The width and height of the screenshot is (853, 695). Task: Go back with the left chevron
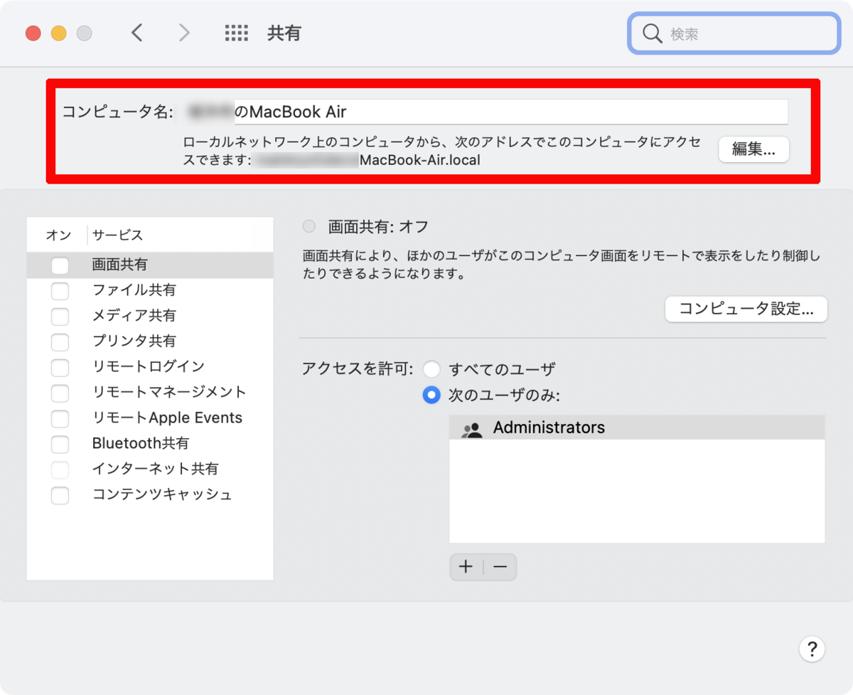pos(137,33)
